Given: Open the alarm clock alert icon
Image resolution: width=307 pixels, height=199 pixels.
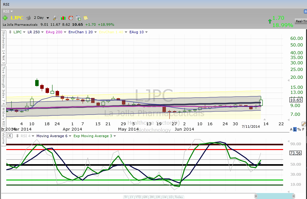Looking at the screenshot, I should click(x=71, y=18).
